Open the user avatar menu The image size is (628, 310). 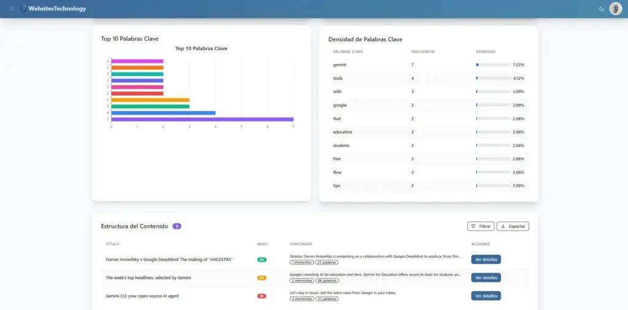615,9
